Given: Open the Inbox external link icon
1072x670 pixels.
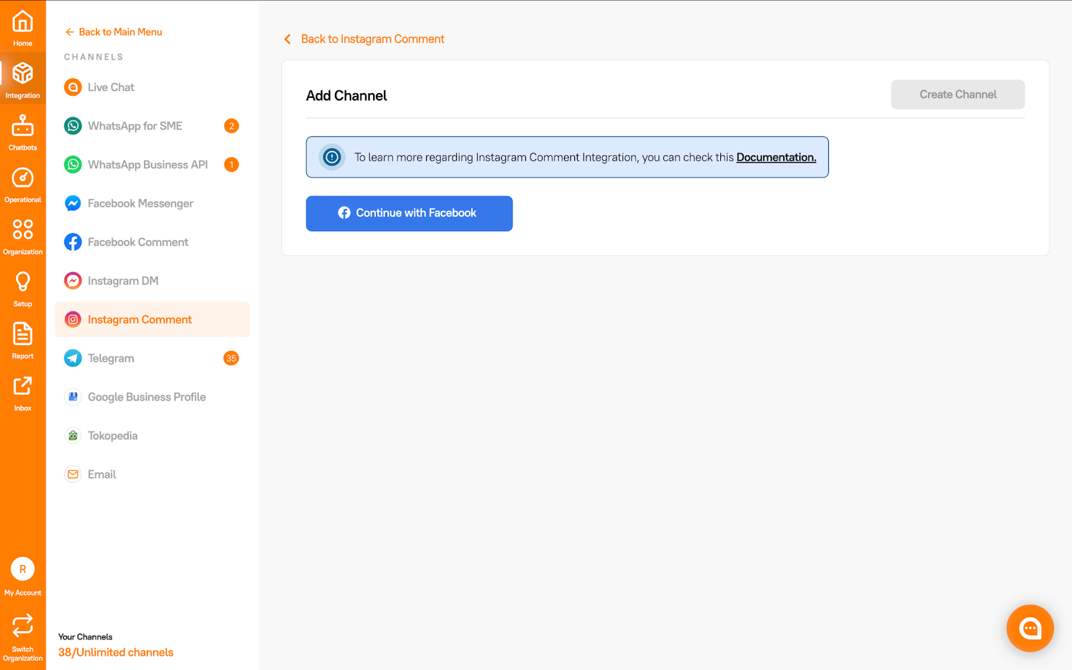Looking at the screenshot, I should coord(23,386).
